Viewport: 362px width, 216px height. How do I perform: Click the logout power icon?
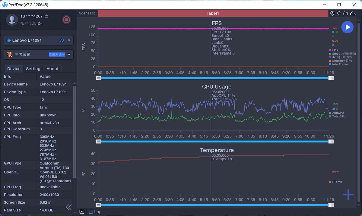coord(46,16)
